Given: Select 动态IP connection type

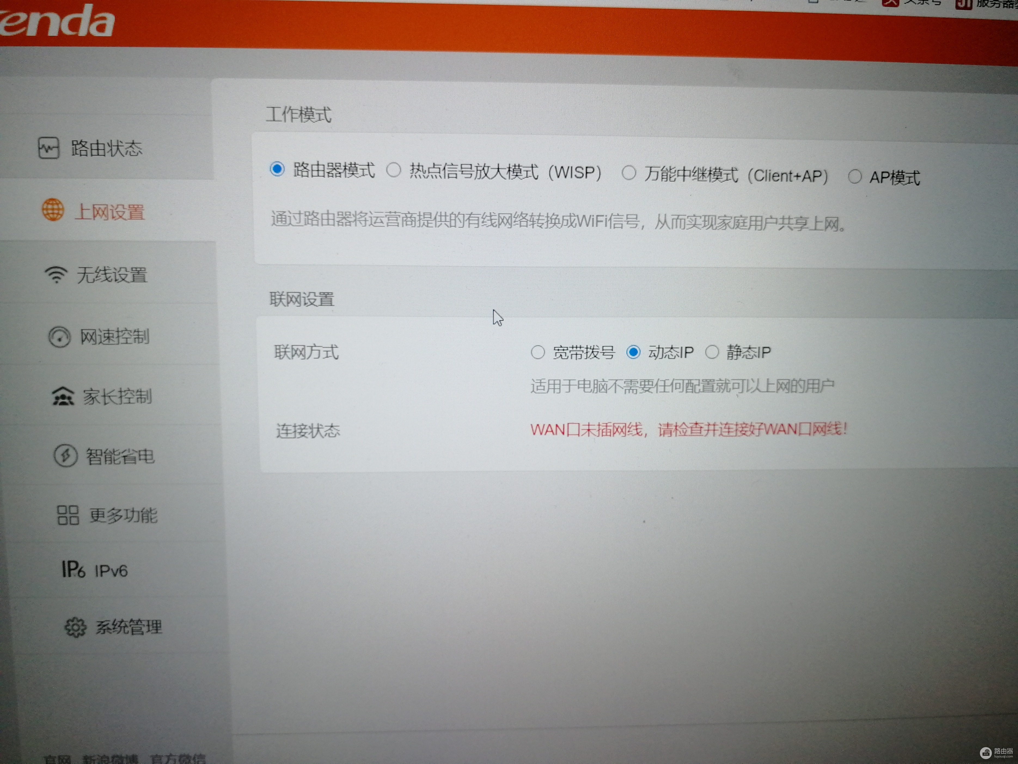Looking at the screenshot, I should coord(633,352).
